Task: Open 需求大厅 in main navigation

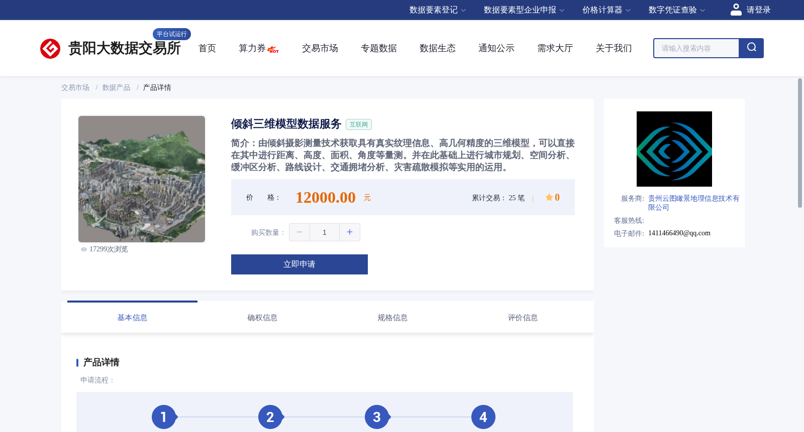Action: 555,48
